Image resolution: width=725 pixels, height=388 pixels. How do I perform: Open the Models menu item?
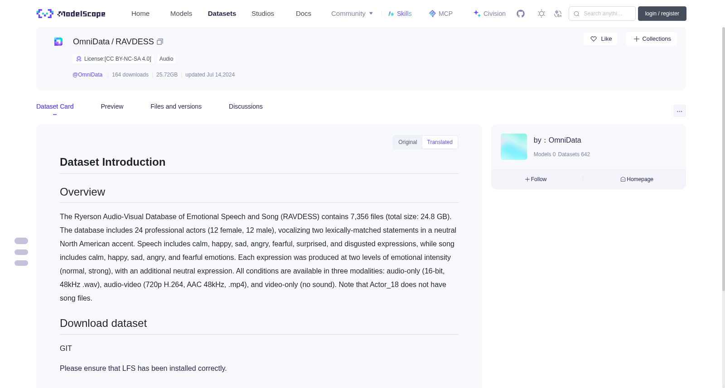coord(181,14)
